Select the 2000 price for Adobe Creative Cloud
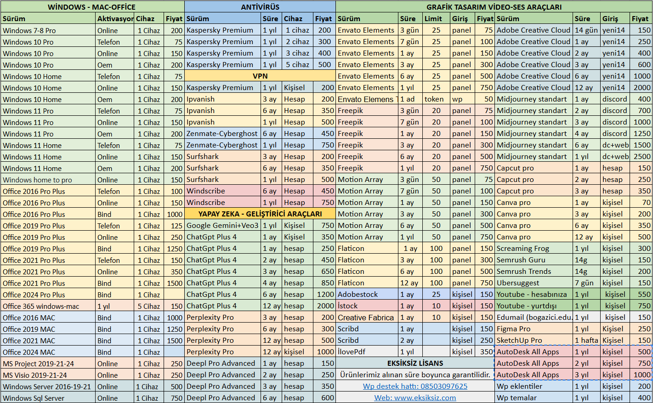This screenshot has width=653, height=403. pos(642,87)
